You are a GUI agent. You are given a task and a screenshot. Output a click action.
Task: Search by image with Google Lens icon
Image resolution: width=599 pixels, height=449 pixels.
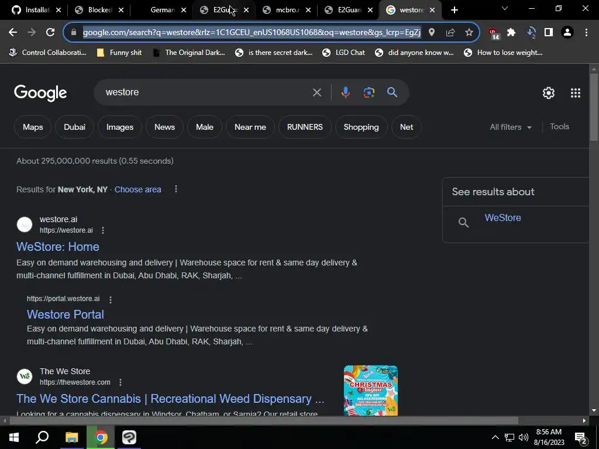click(x=369, y=92)
